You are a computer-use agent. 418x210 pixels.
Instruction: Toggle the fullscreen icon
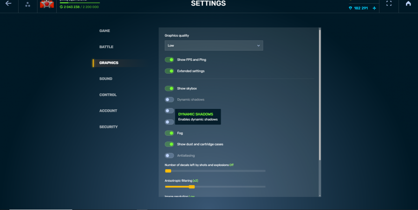pyautogui.click(x=389, y=4)
